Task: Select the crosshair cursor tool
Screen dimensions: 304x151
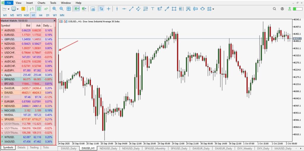Action: 109,9
